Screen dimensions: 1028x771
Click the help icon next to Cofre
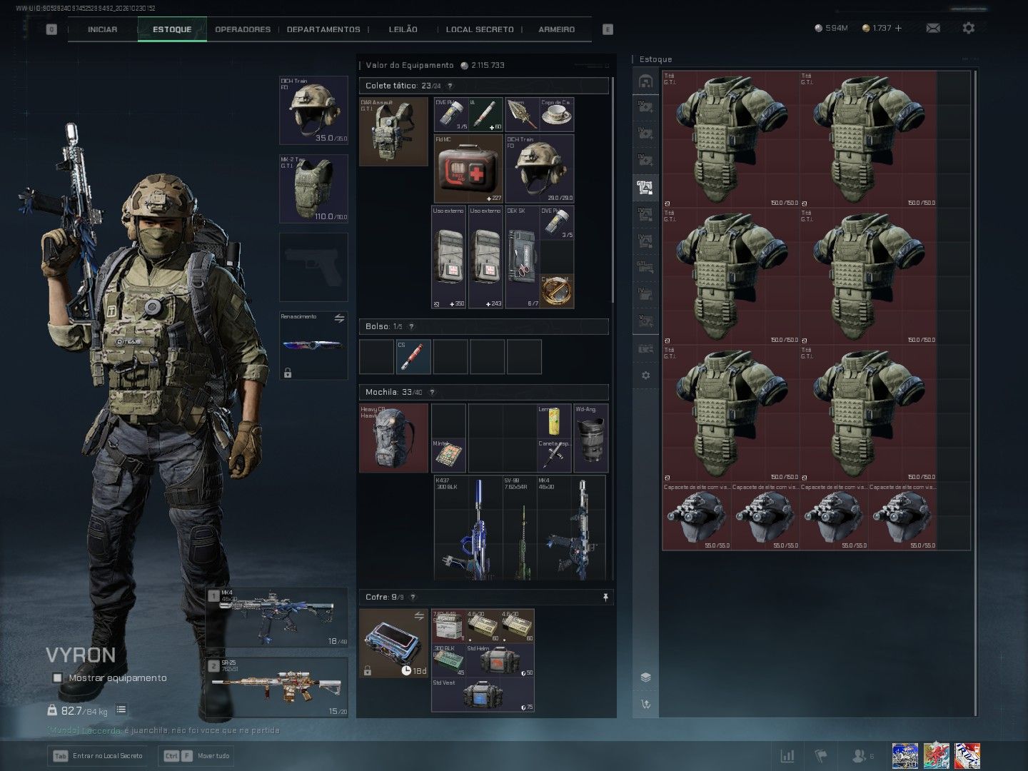[413, 597]
